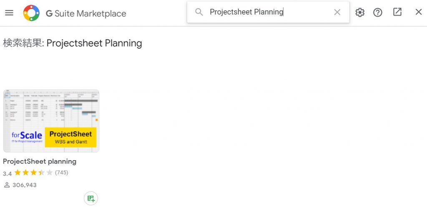The width and height of the screenshot is (427, 211).
Task: Click the forScale logo on the card
Action: point(27,137)
